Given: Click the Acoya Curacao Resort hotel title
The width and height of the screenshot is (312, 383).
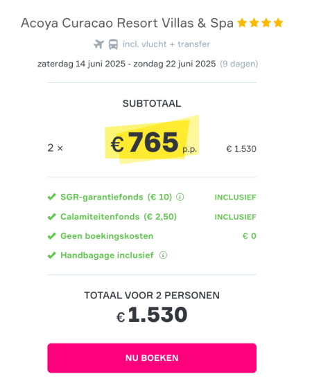Looking at the screenshot, I should point(127,24).
